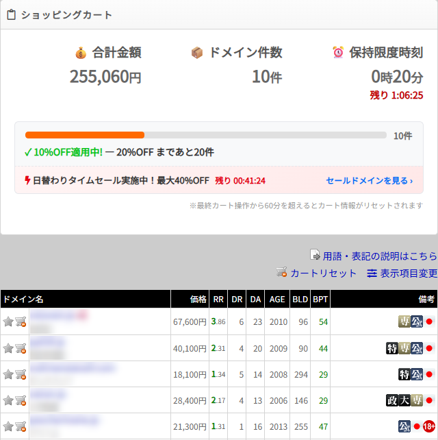
Task: Sort by BLD column header
Action: 300,299
